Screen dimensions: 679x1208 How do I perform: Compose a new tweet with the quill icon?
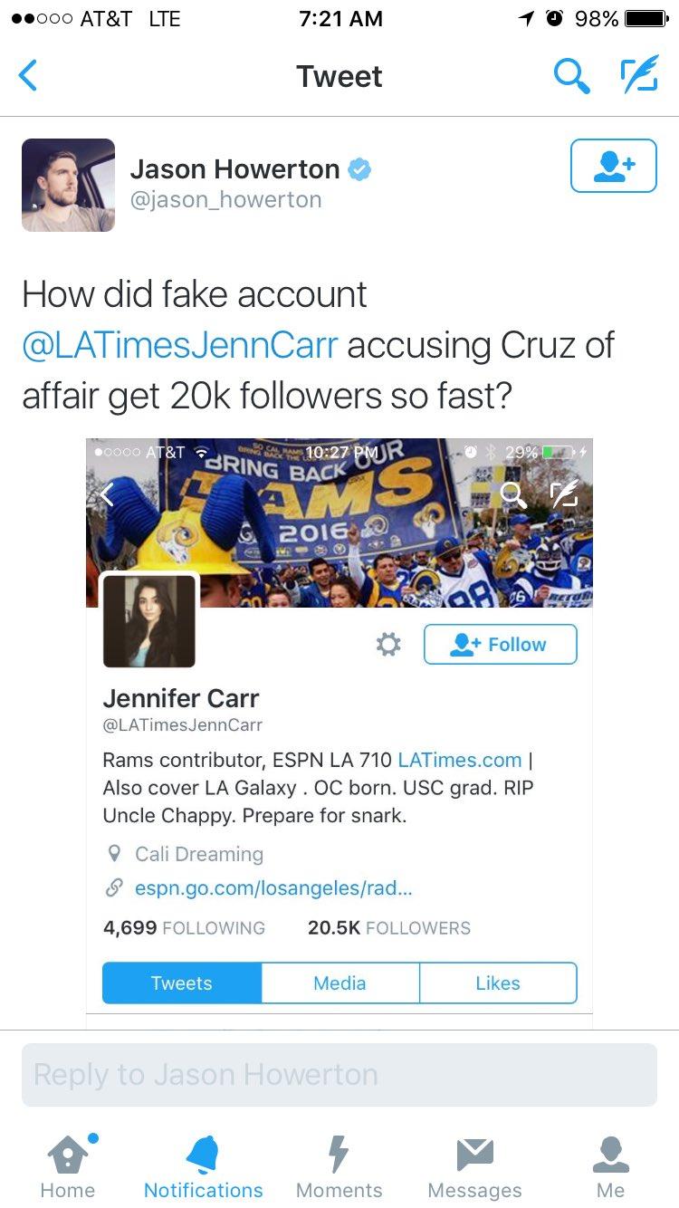click(639, 76)
